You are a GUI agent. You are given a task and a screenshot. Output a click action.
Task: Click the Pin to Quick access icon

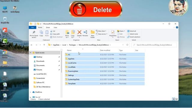[x=34, y=32]
